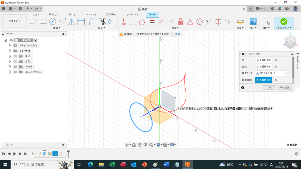Click the Insert image icon
This screenshot has width=301, height=169.
pyautogui.click(x=253, y=21)
